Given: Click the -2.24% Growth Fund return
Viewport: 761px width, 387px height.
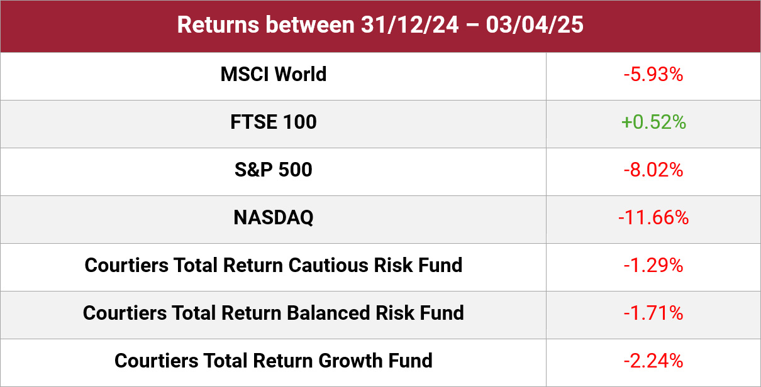Looking at the screenshot, I should pos(653,361).
